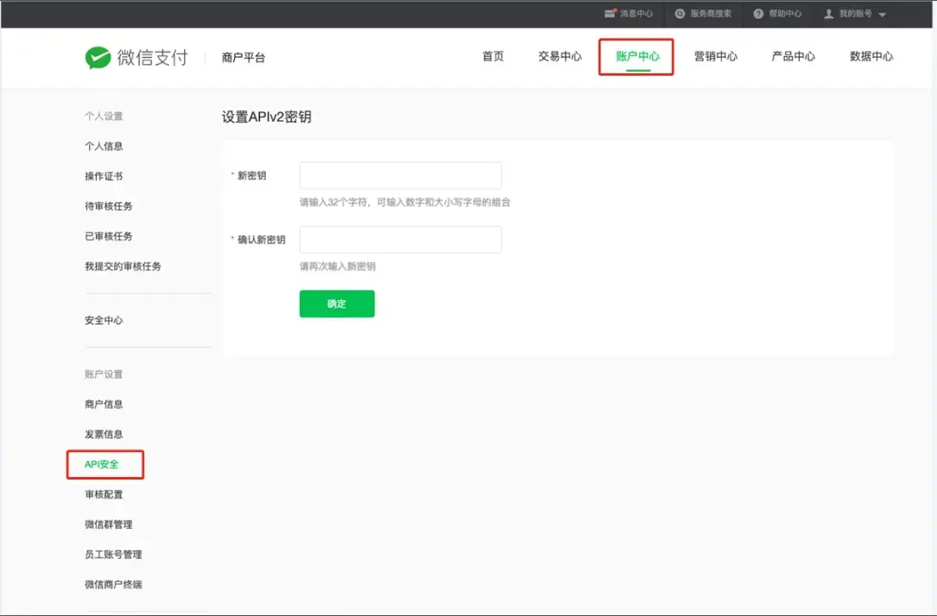Select 操作证书 in the sidebar
The image size is (937, 616).
click(104, 176)
